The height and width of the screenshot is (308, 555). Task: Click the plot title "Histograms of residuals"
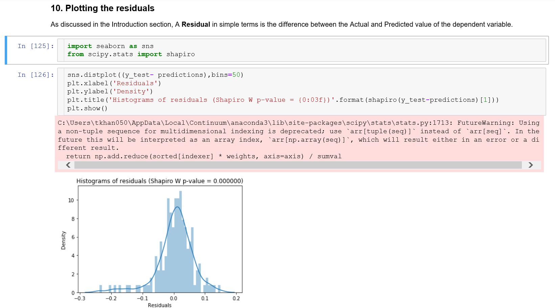tap(160, 181)
